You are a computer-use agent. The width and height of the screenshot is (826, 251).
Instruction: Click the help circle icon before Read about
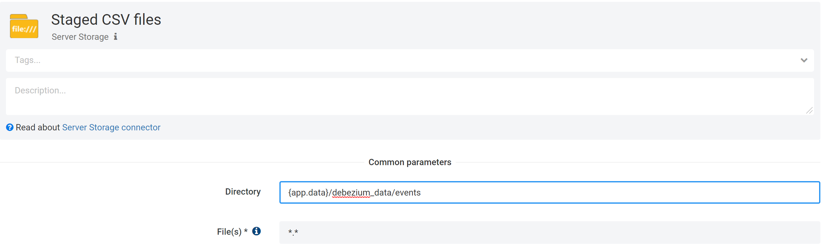[x=10, y=128]
